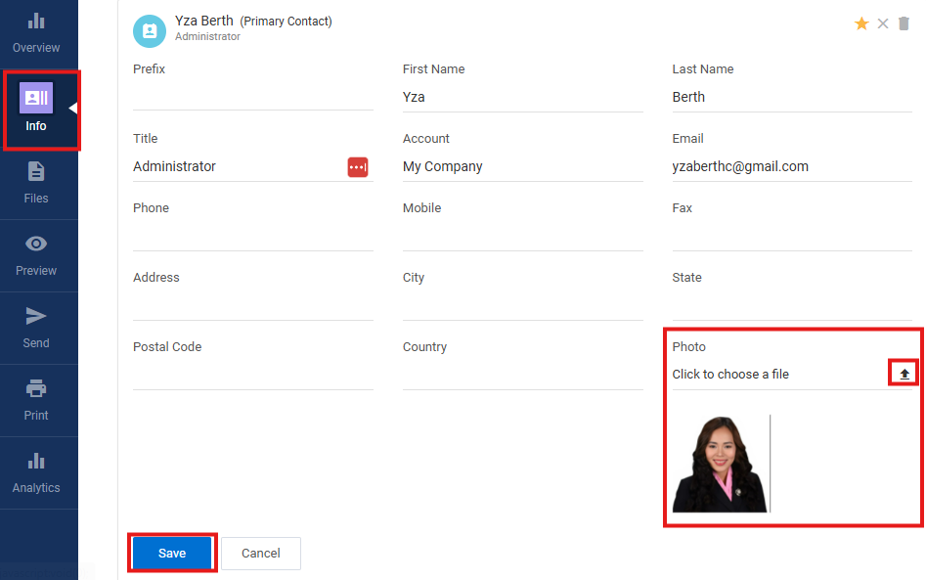This screenshot has width=926, height=580.
Task: Click the Account field showing My Company
Action: coord(522,166)
